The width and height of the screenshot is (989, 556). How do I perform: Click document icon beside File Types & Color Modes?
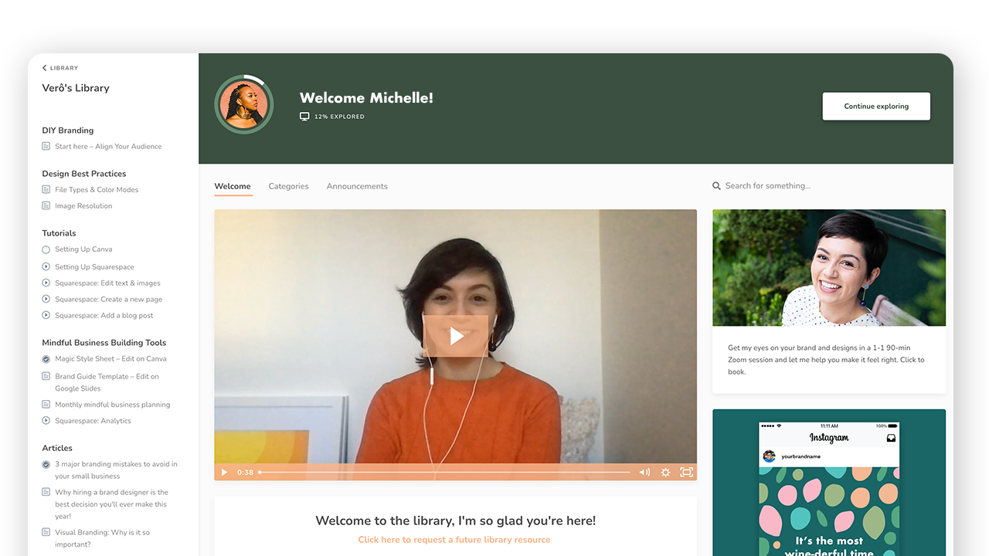[x=46, y=189]
